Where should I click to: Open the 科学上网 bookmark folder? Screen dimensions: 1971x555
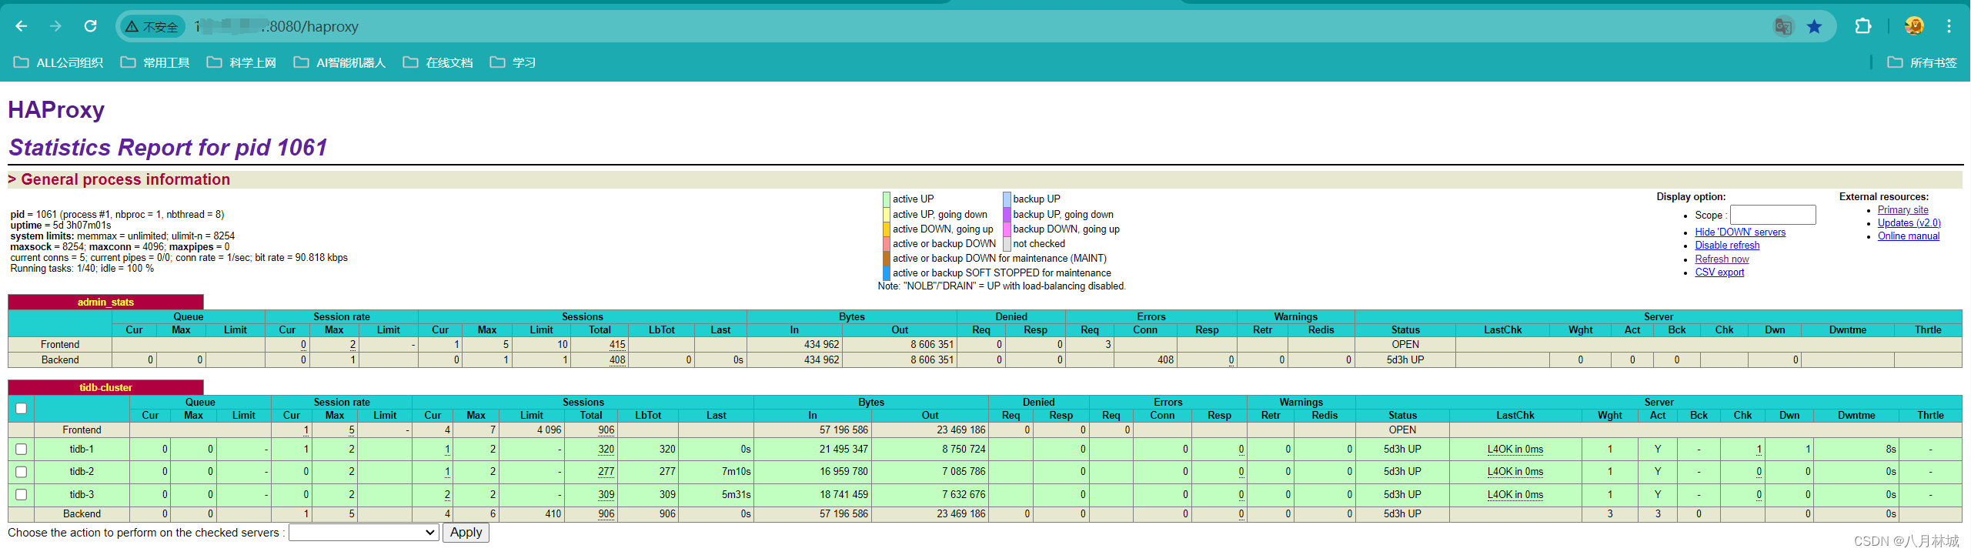click(242, 62)
